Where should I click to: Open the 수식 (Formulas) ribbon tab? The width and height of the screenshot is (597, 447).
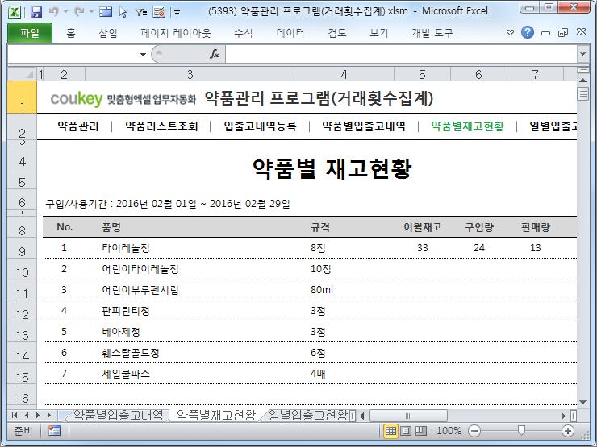coord(244,33)
